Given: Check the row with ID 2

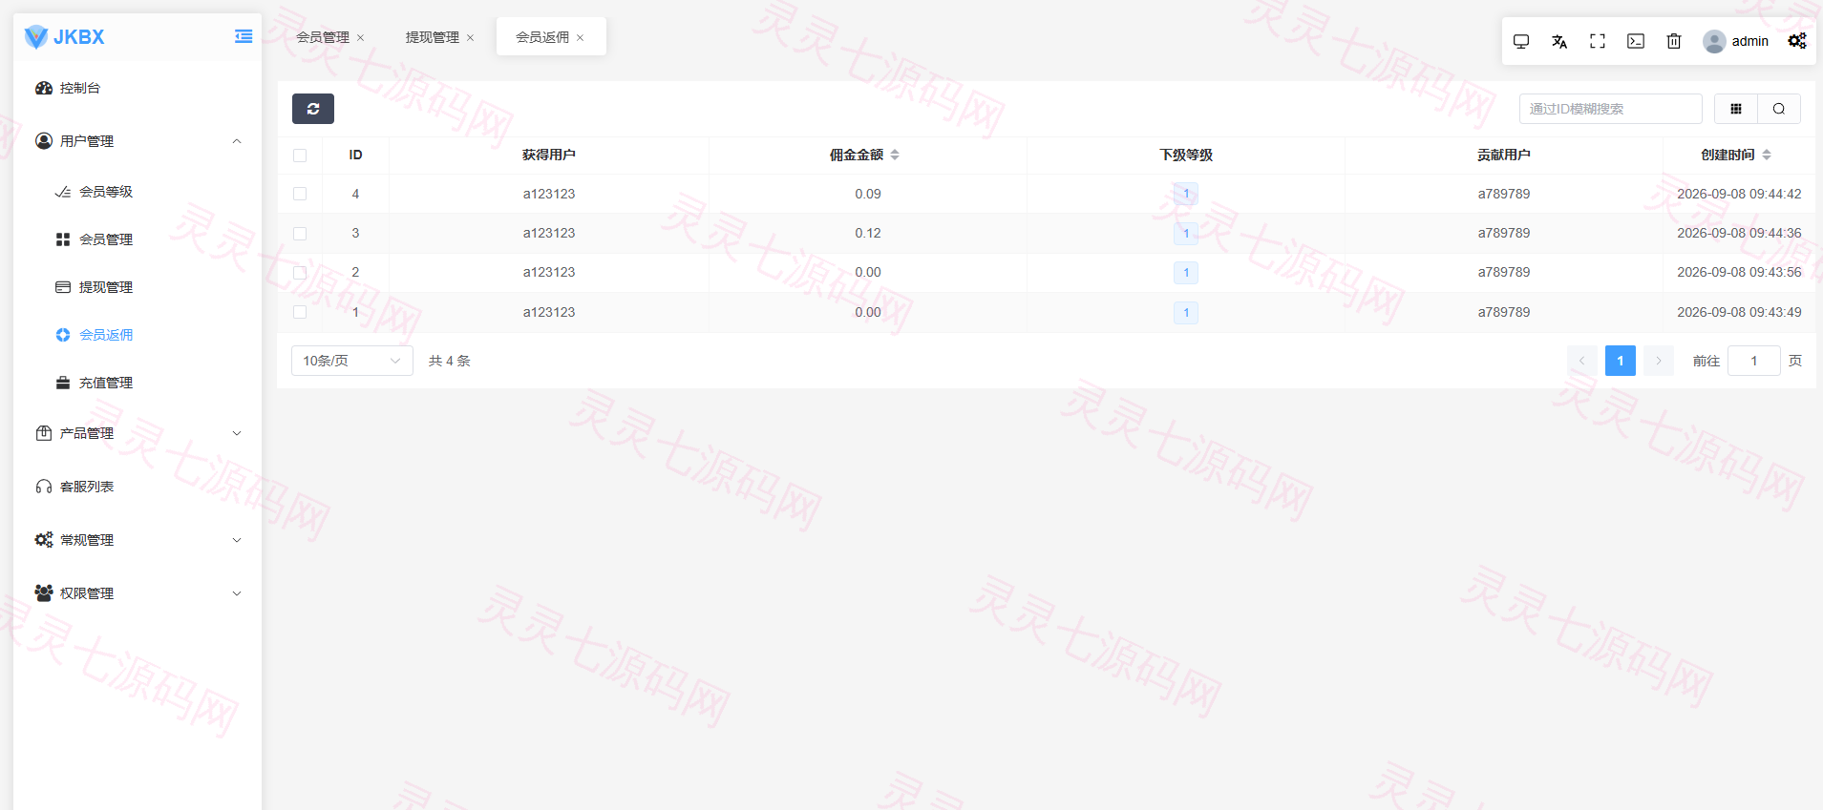Looking at the screenshot, I should tap(300, 272).
